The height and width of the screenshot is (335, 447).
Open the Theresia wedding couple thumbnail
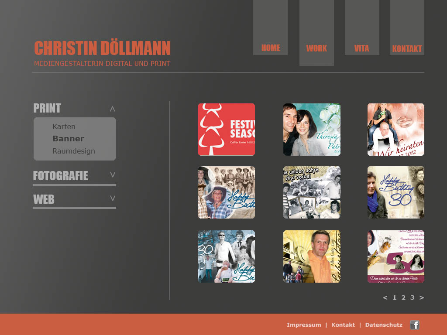point(312,130)
